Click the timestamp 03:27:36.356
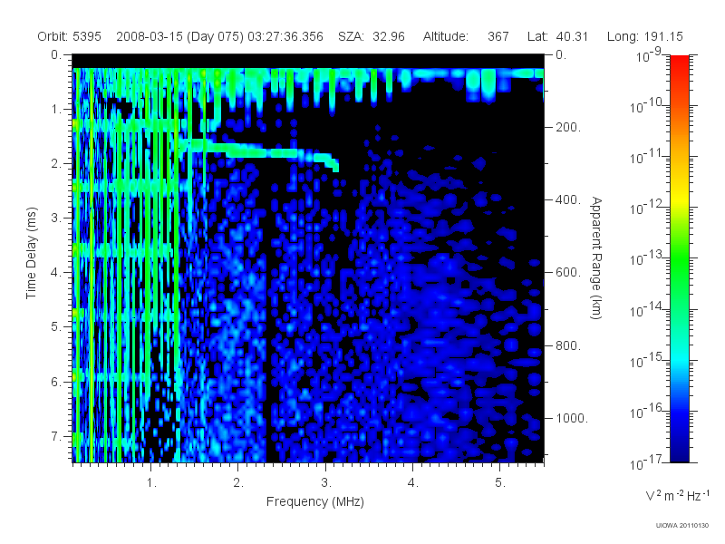The image size is (725, 544). [285, 36]
